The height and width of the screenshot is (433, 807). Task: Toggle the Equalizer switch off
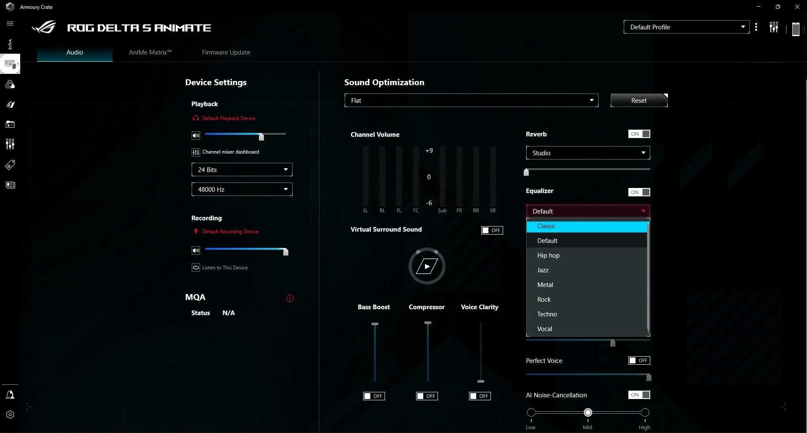[639, 192]
